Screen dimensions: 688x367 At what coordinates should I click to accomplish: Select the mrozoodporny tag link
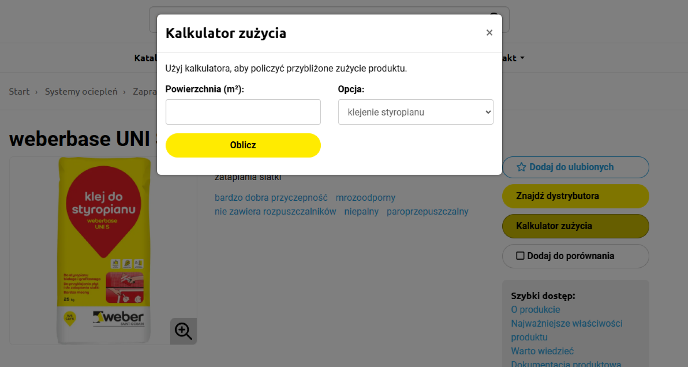point(365,198)
